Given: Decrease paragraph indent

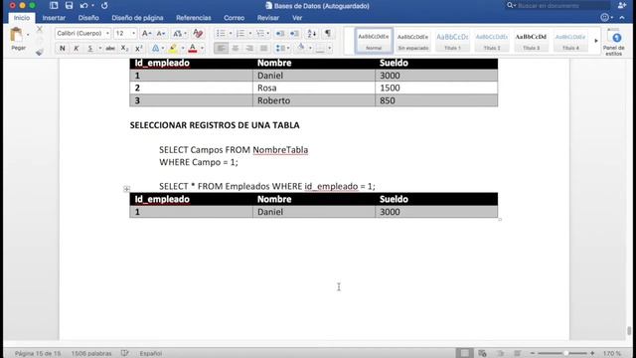Looking at the screenshot, I should pos(280,33).
